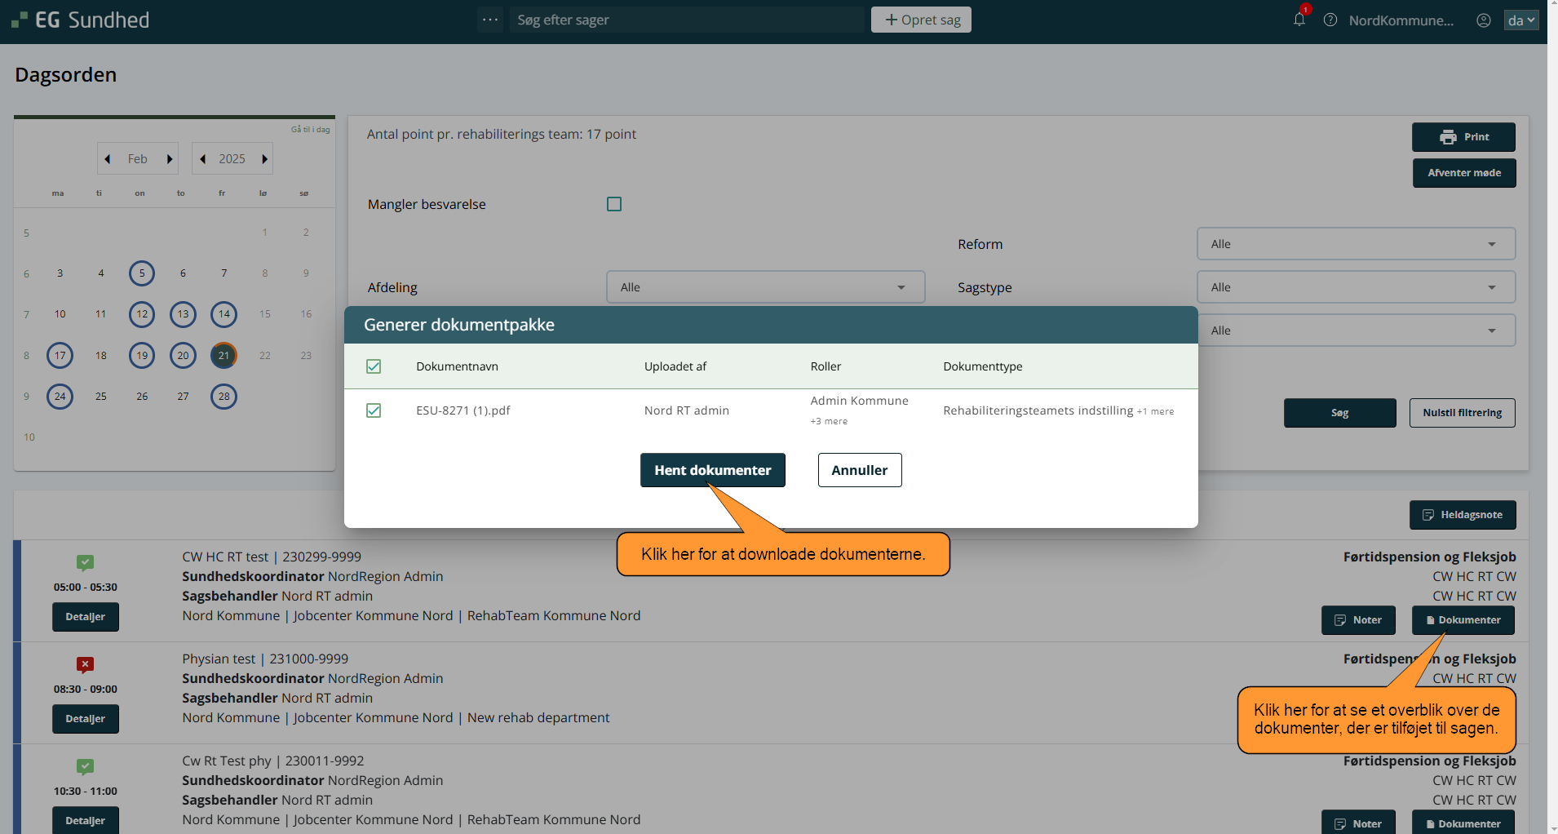Click the EG Sundhed logo
The height and width of the screenshot is (834, 1558).
(x=80, y=20)
